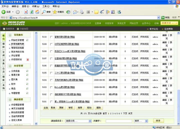This screenshot has width=180, height=129.
Task: Open the 帮助 menu
Action: click(56, 6)
